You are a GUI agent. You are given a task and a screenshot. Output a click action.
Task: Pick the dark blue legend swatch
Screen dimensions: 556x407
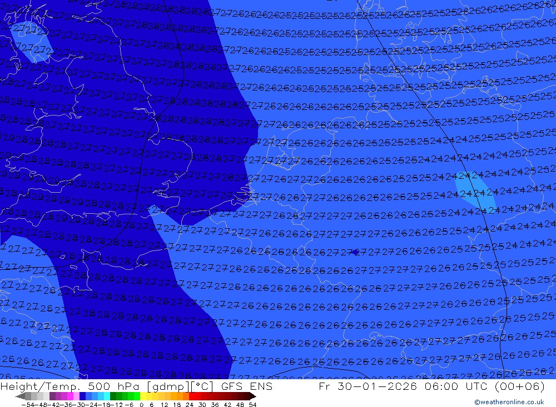coord(82,396)
